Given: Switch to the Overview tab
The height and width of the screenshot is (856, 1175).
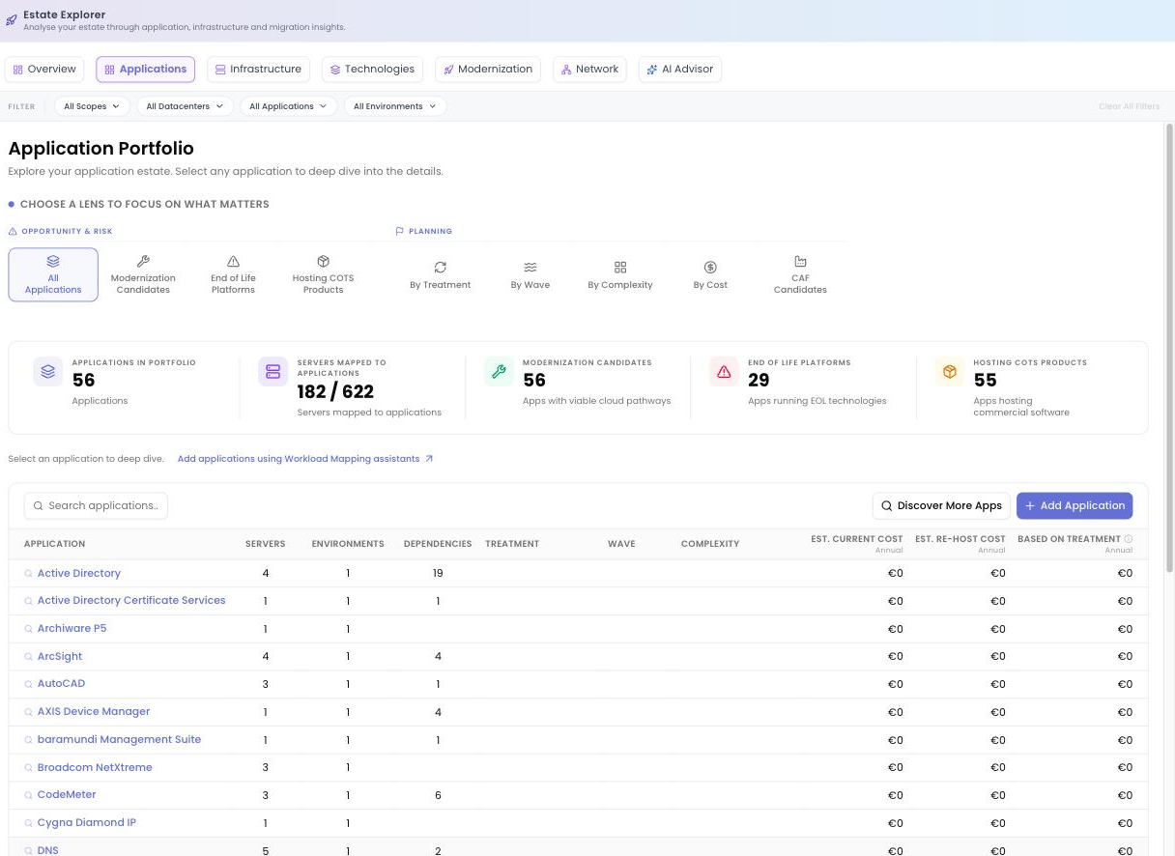Looking at the screenshot, I should (44, 70).
